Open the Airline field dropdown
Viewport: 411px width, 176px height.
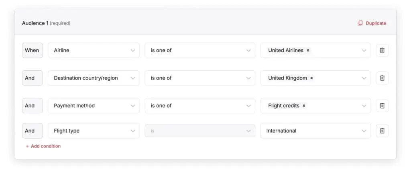[94, 50]
